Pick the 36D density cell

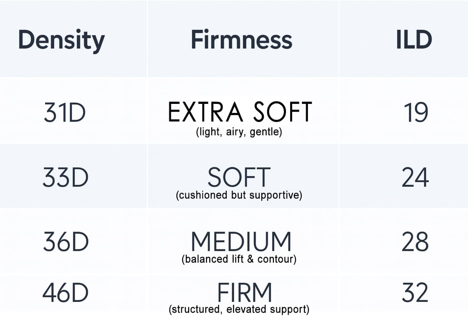click(x=66, y=242)
